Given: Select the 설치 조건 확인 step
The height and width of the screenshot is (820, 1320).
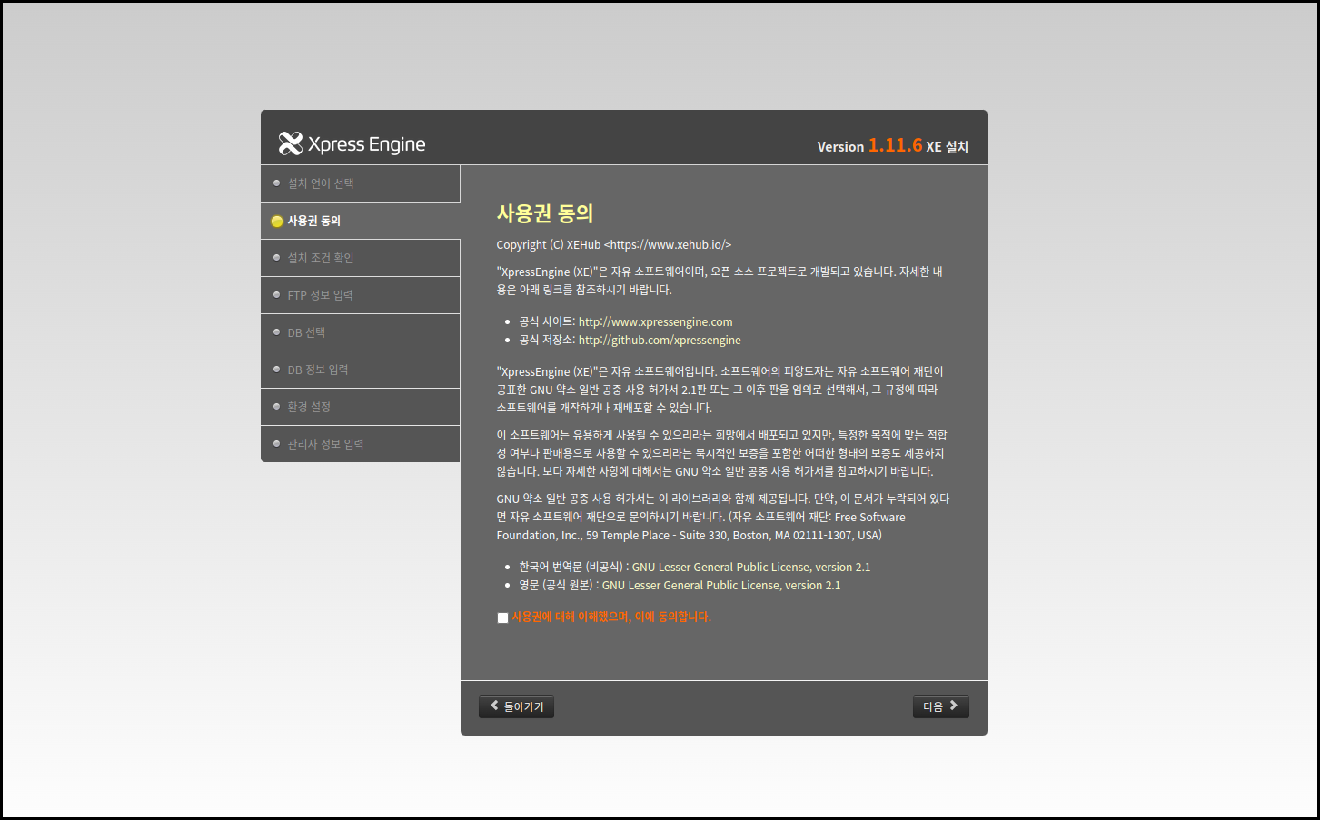Looking at the screenshot, I should 360,258.
